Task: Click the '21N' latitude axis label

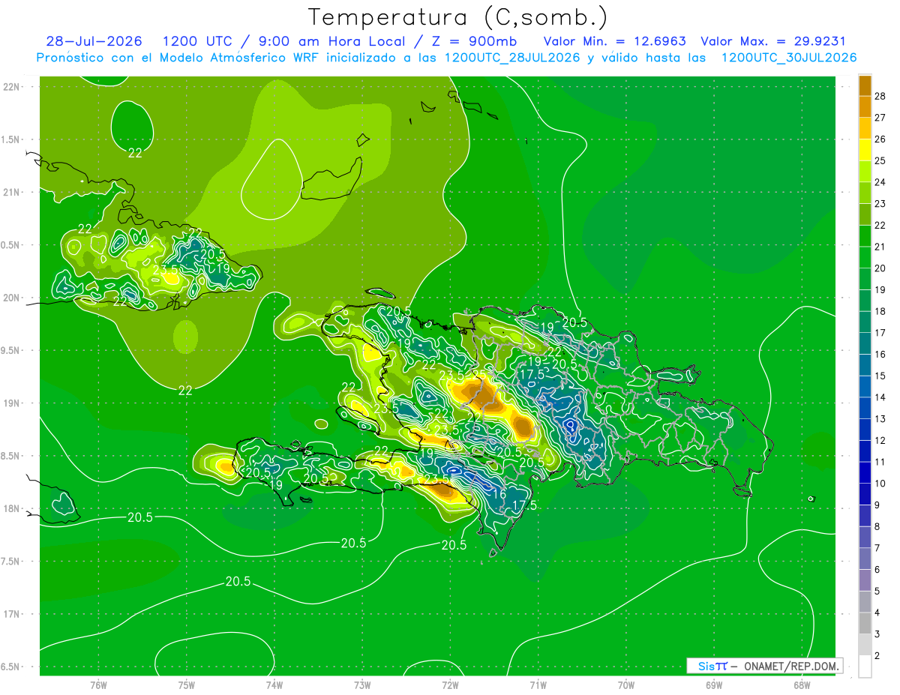Action: (x=13, y=192)
